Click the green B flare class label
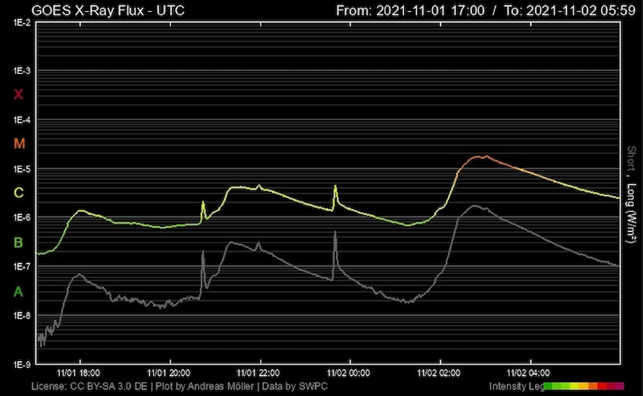The height and width of the screenshot is (396, 643). 18,242
